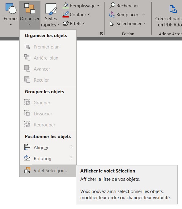Image resolution: width=182 pixels, height=209 pixels.
Task: Click the Rechercher magnifier icon
Action: [x=112, y=6]
